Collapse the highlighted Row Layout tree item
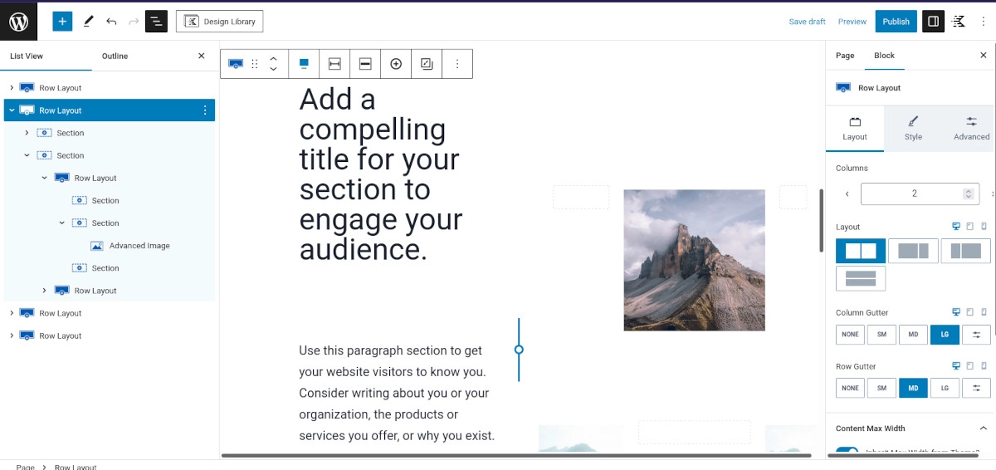Screen dimensions: 996x470 click(x=12, y=110)
